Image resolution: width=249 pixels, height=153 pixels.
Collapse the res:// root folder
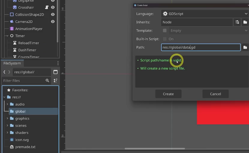pyautogui.click(x=4, y=97)
